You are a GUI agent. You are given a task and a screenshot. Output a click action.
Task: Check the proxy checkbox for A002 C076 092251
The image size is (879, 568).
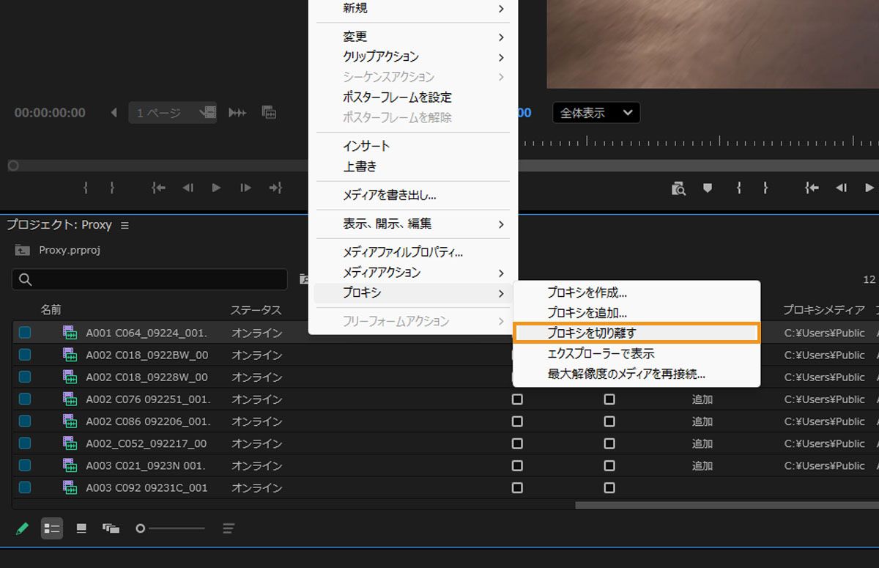tap(517, 399)
